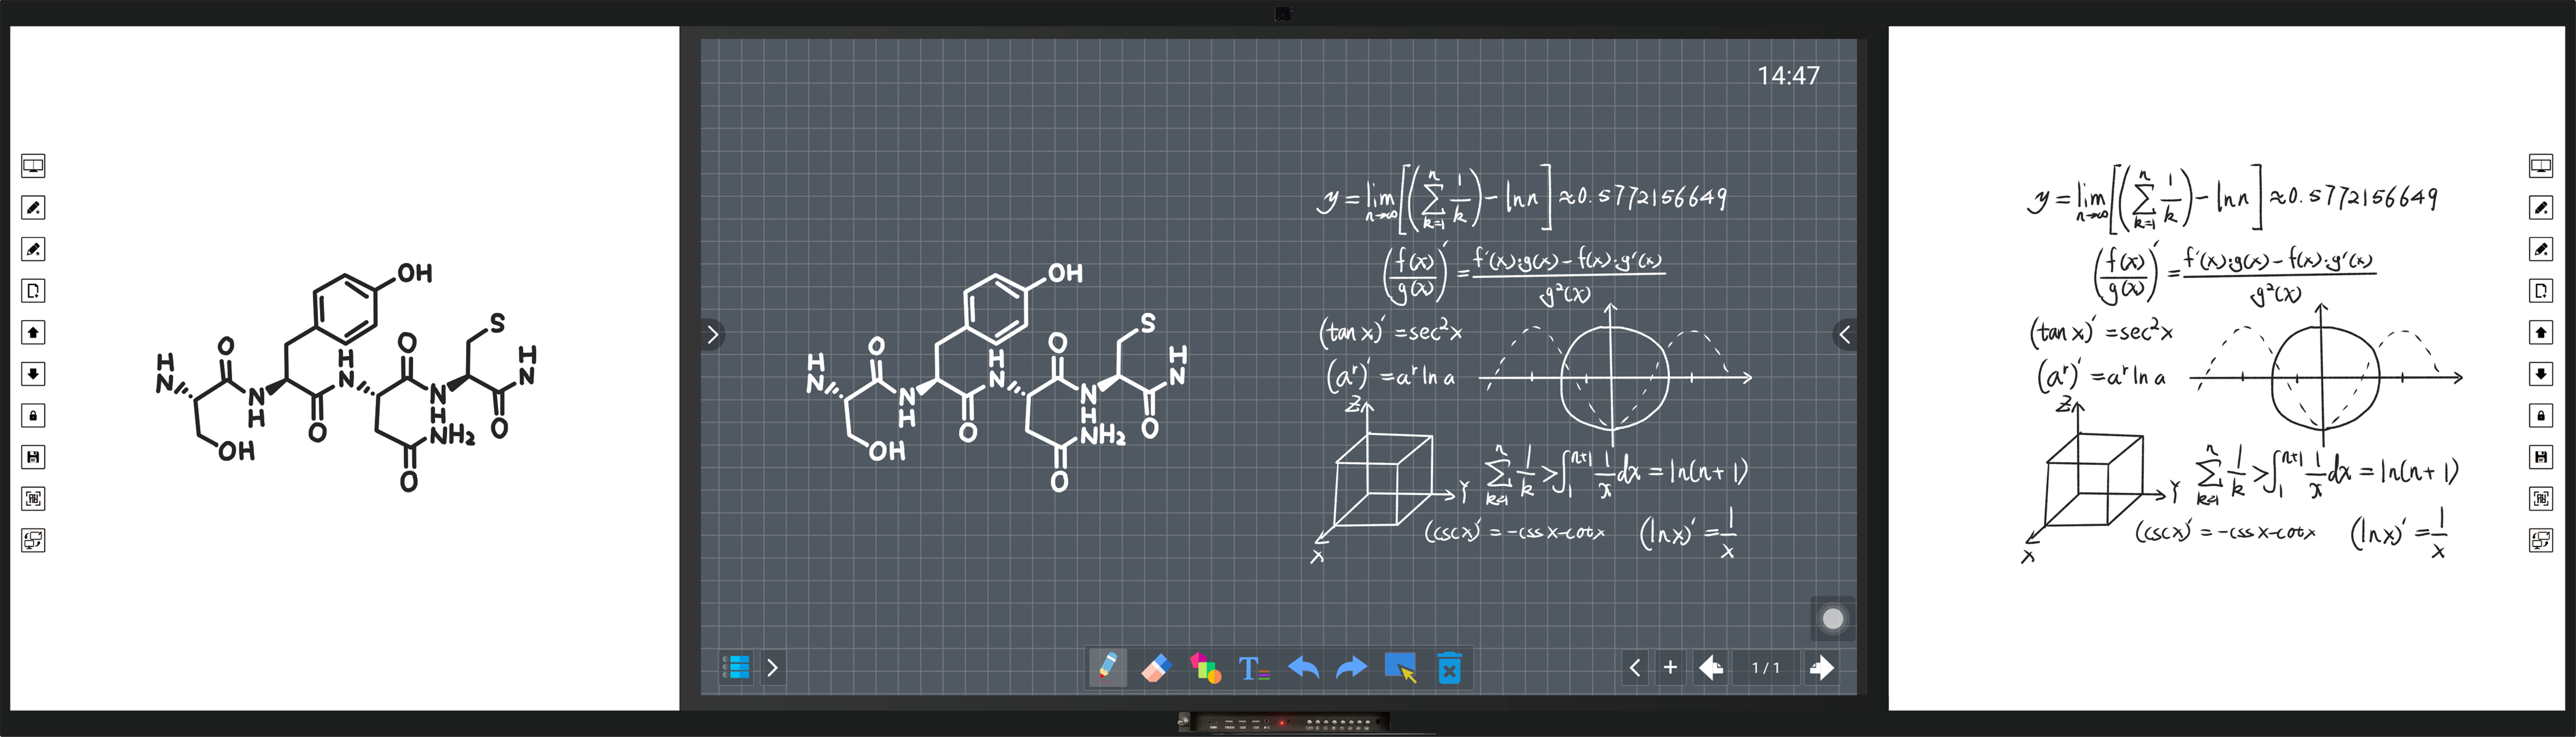
Task: Activate the selection pointer tool
Action: (1400, 667)
